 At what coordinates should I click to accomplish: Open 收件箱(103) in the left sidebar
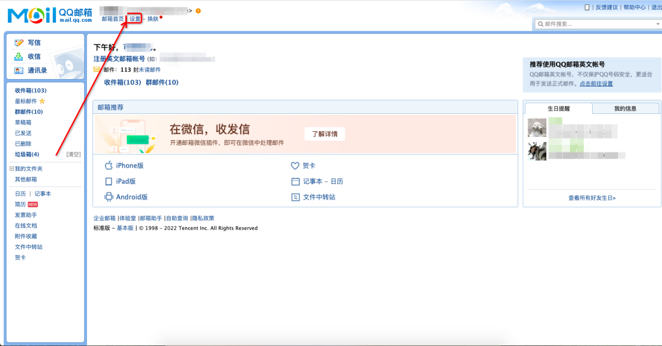[x=31, y=91]
